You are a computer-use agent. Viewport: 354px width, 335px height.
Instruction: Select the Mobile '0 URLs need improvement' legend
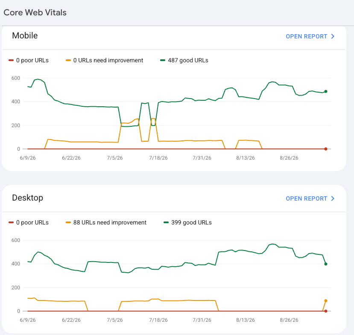tap(104, 60)
